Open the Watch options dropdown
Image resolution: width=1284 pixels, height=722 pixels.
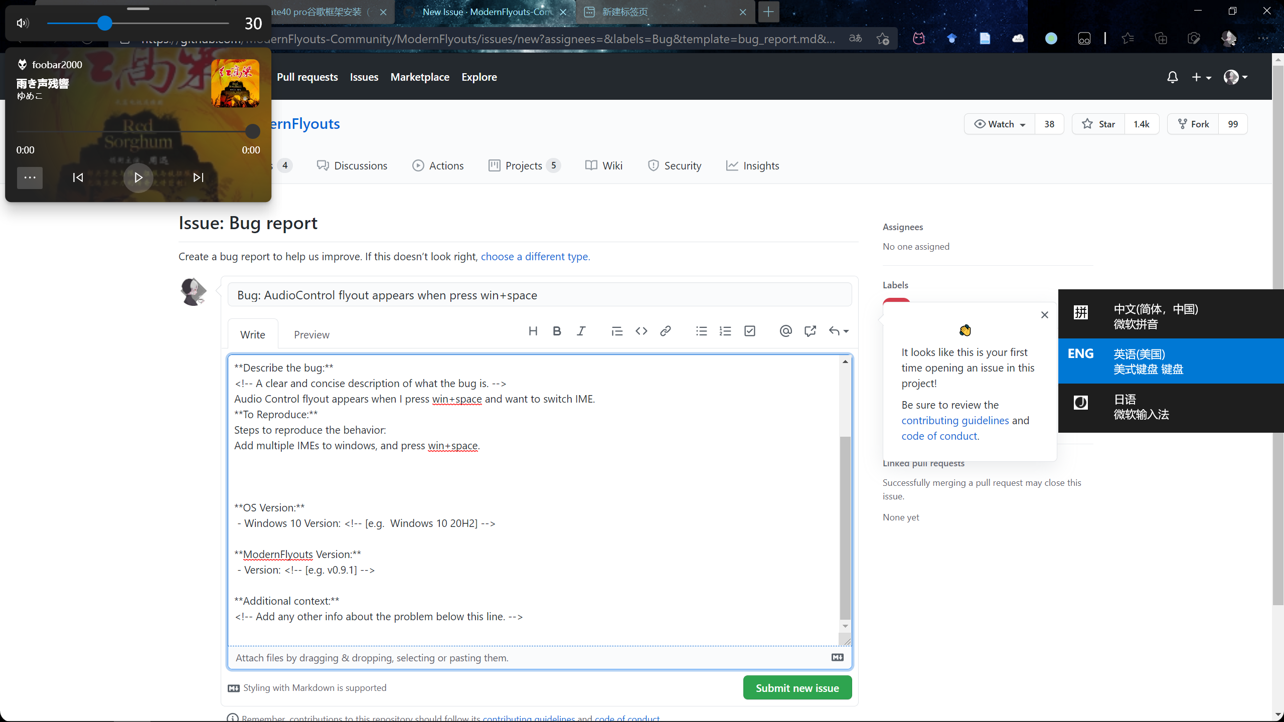click(x=1022, y=124)
